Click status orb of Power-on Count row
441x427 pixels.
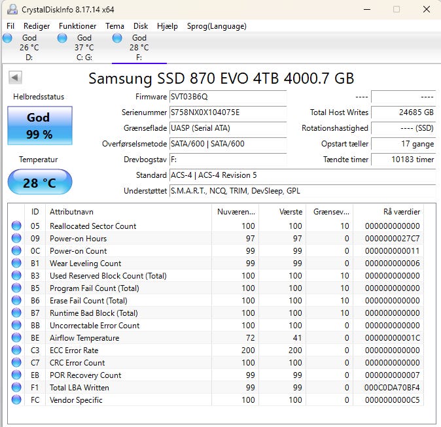(16, 250)
